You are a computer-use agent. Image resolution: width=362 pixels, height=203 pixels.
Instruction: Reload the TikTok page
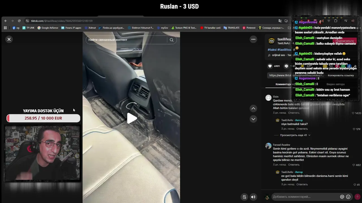(x=19, y=21)
